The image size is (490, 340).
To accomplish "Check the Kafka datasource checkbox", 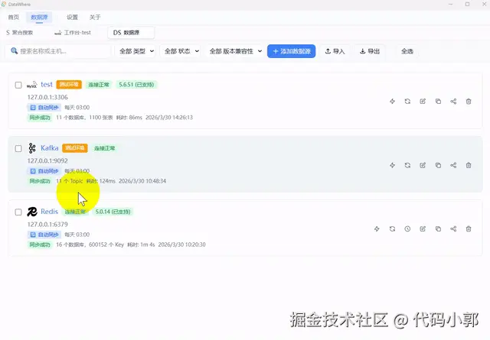I will 18,148.
